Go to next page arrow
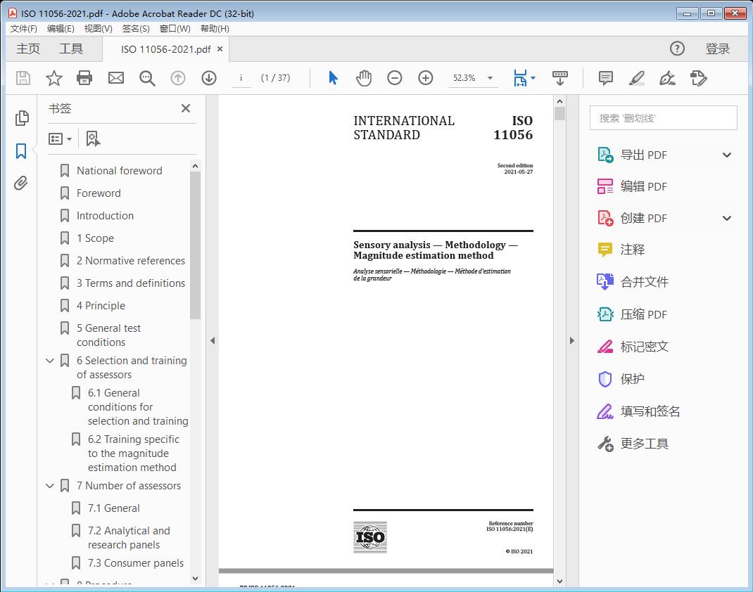This screenshot has height=592, width=753. pyautogui.click(x=209, y=78)
